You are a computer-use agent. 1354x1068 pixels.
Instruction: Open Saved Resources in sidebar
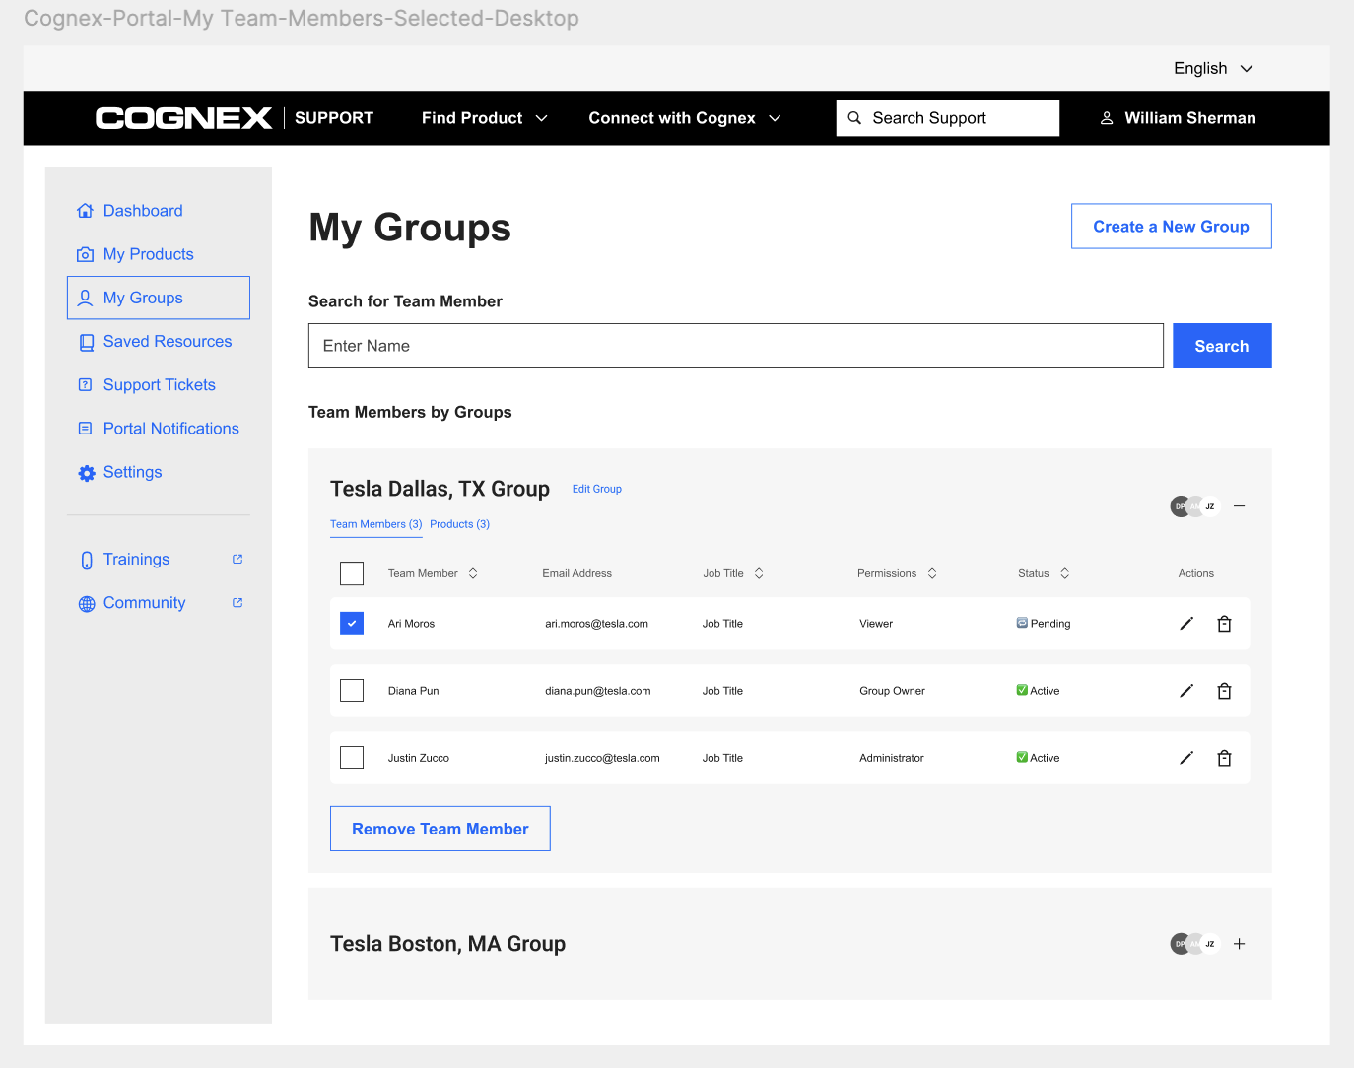[x=168, y=342]
